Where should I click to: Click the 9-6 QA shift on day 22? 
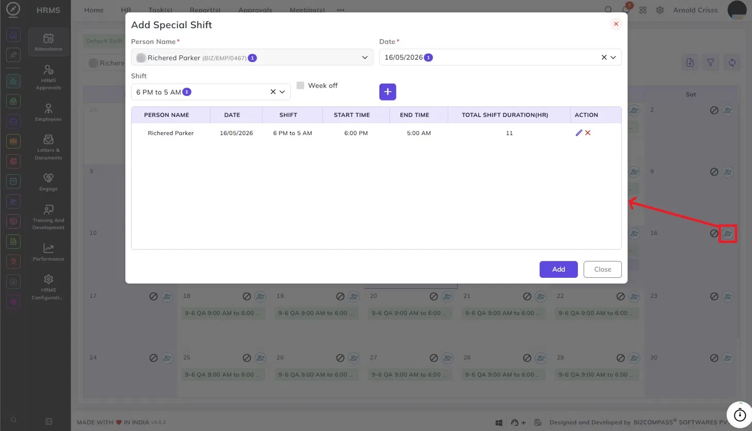pos(598,313)
